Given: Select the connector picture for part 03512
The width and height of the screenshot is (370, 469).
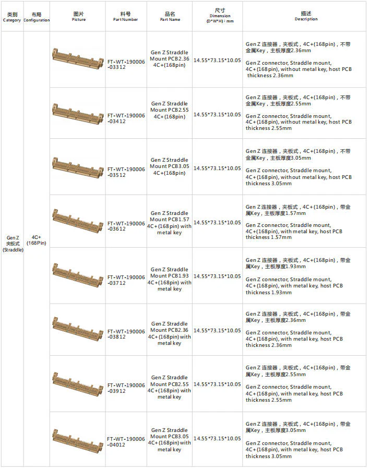Looking at the screenshot, I should coord(78,167).
